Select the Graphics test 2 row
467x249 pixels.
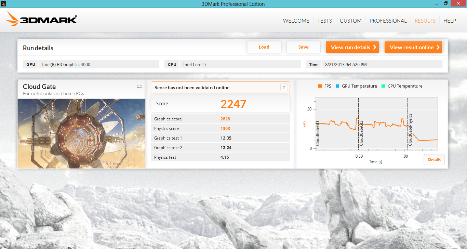[221, 147]
